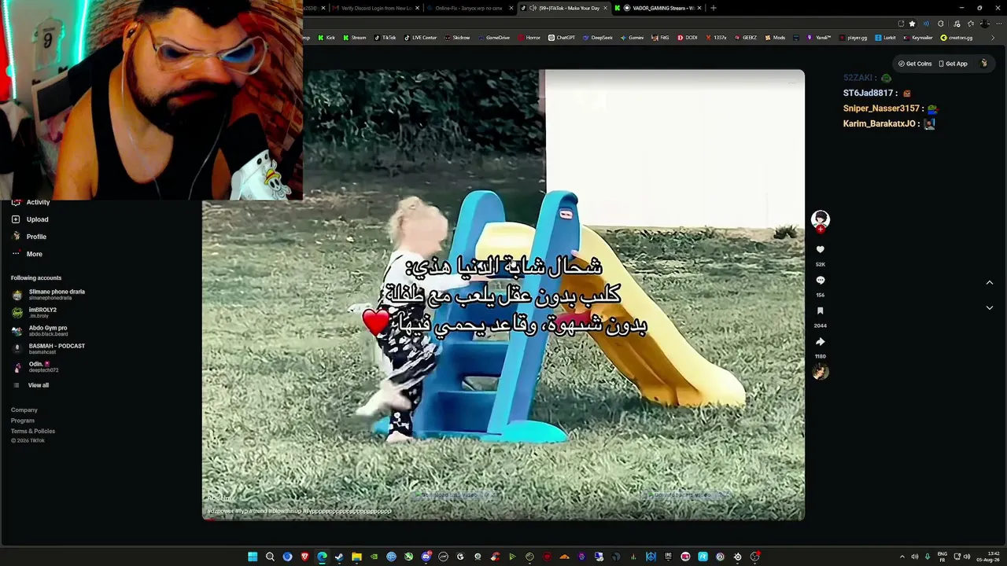Switch to the VADOR_GAMING Stream tab
Image resolution: width=1007 pixels, height=566 pixels.
coord(658,8)
